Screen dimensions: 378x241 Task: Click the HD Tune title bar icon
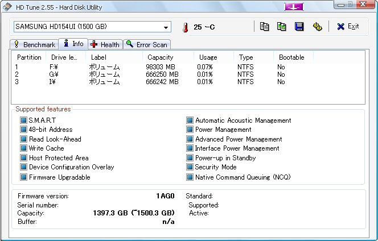pyautogui.click(x=6, y=6)
